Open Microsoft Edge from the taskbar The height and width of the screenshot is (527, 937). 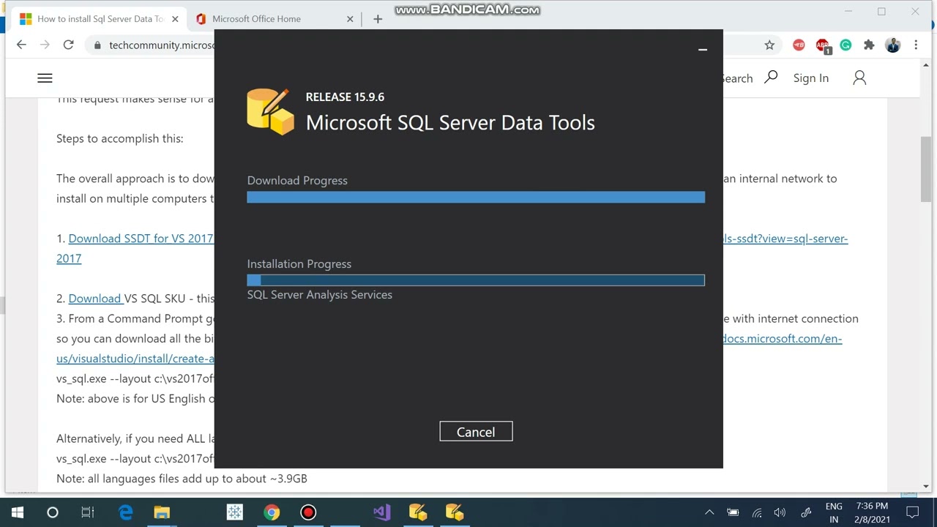[x=126, y=512]
